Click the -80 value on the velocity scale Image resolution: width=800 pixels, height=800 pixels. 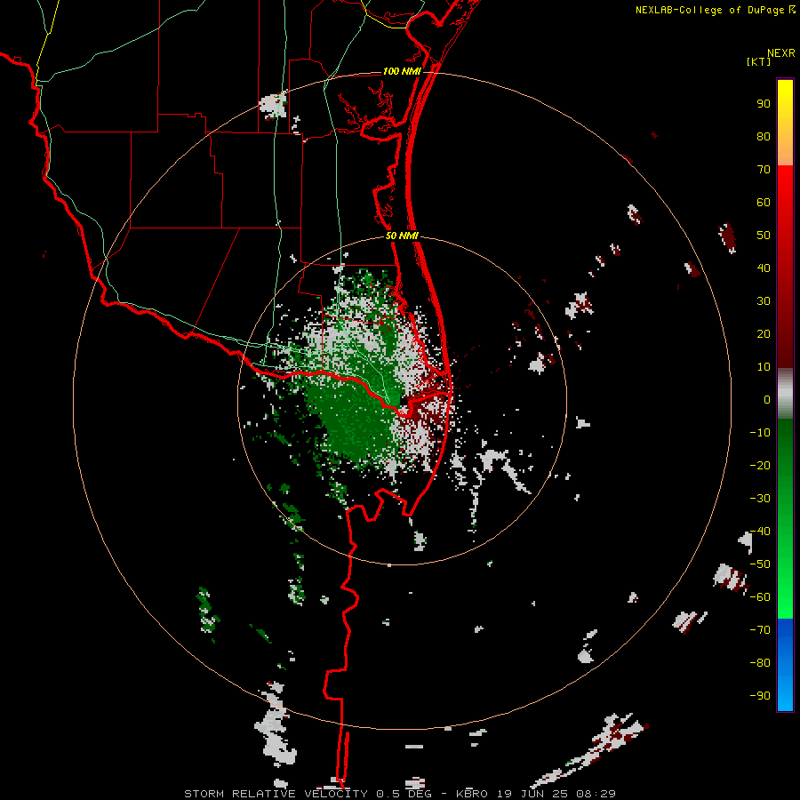[760, 663]
